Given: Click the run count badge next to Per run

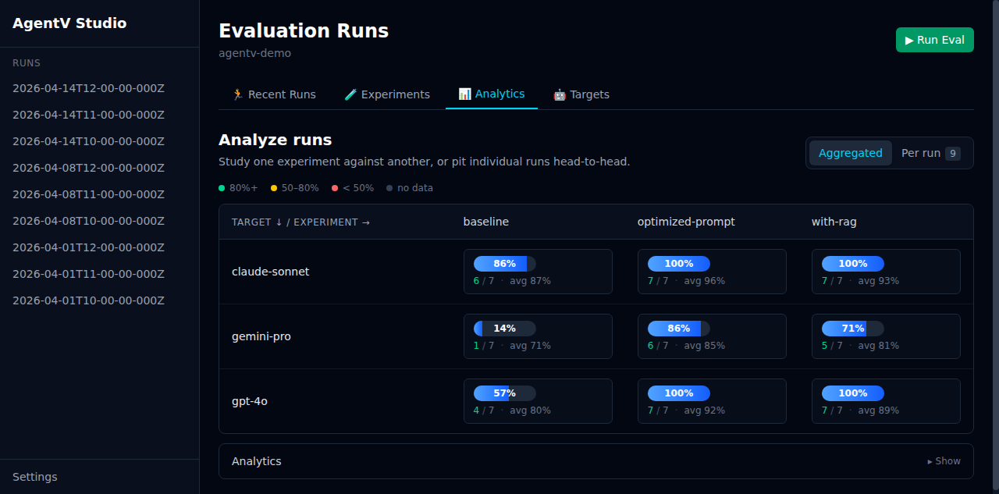Looking at the screenshot, I should coord(951,153).
